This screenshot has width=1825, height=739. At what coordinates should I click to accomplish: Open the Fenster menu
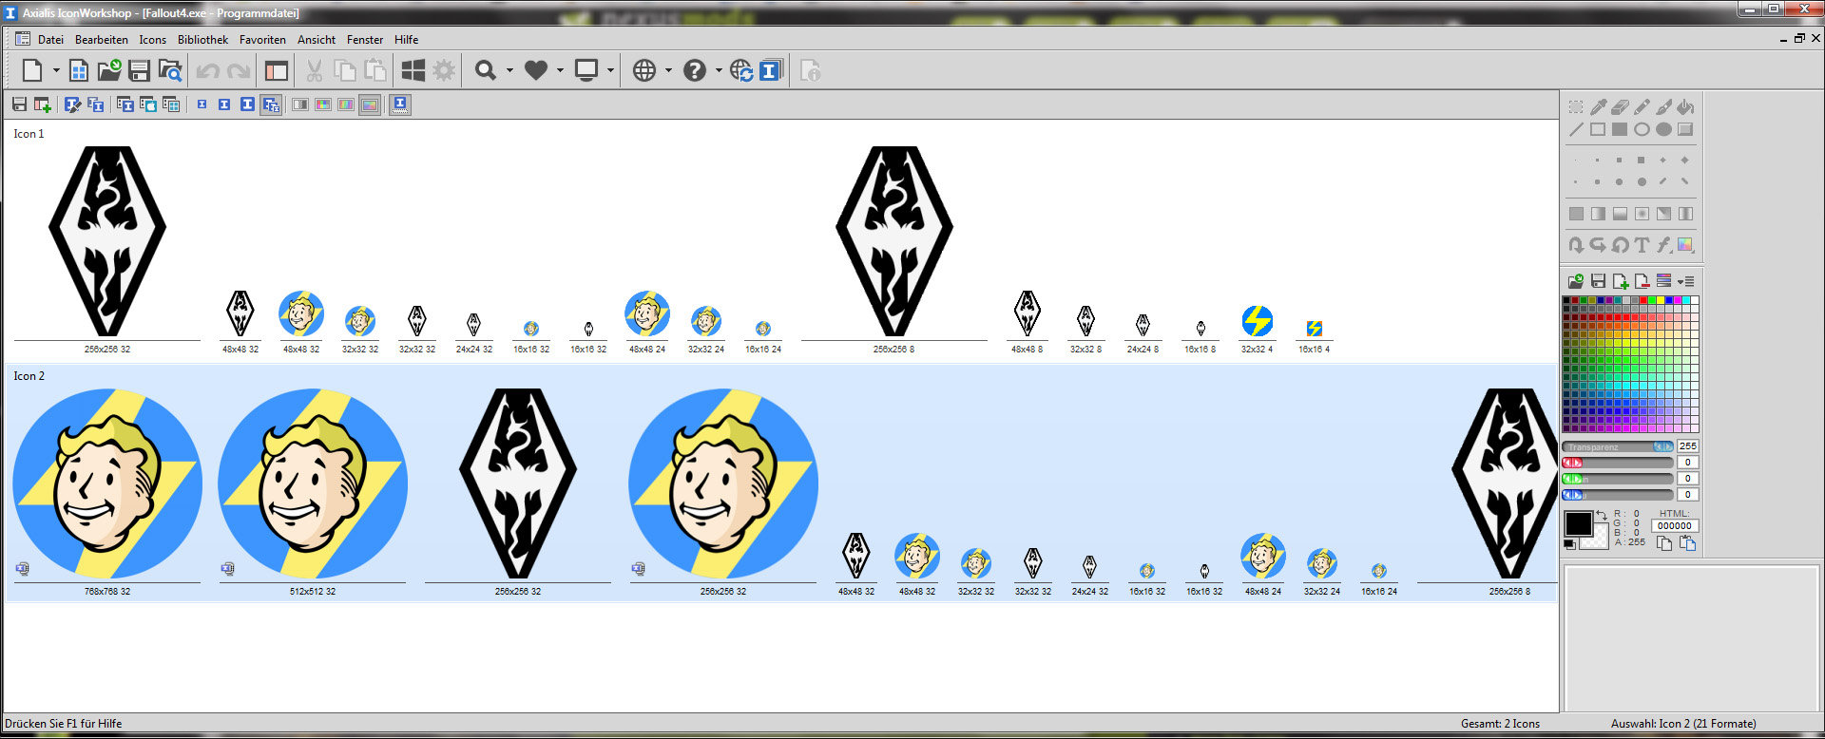click(365, 40)
